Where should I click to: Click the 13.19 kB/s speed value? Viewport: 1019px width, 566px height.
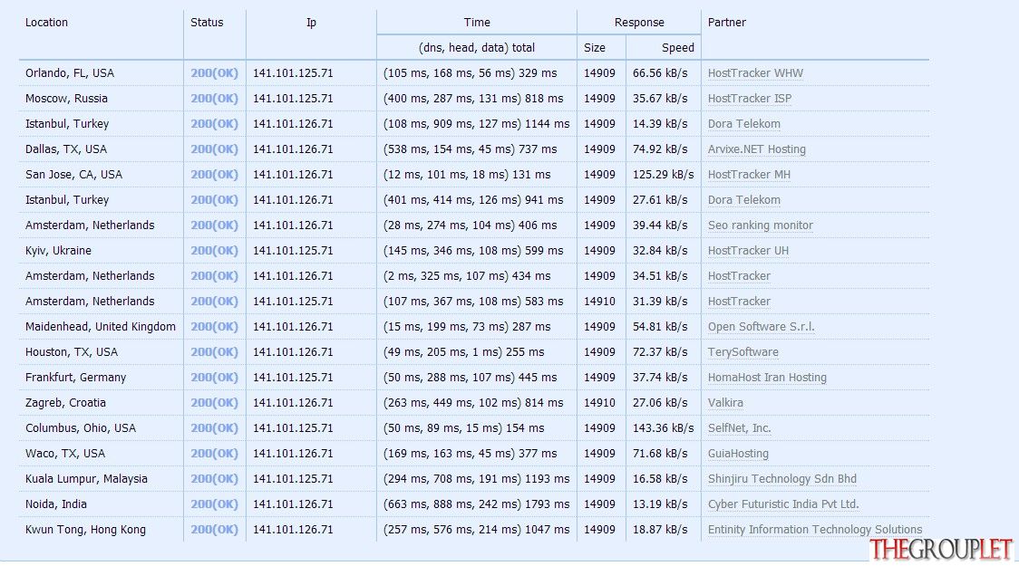pos(660,504)
